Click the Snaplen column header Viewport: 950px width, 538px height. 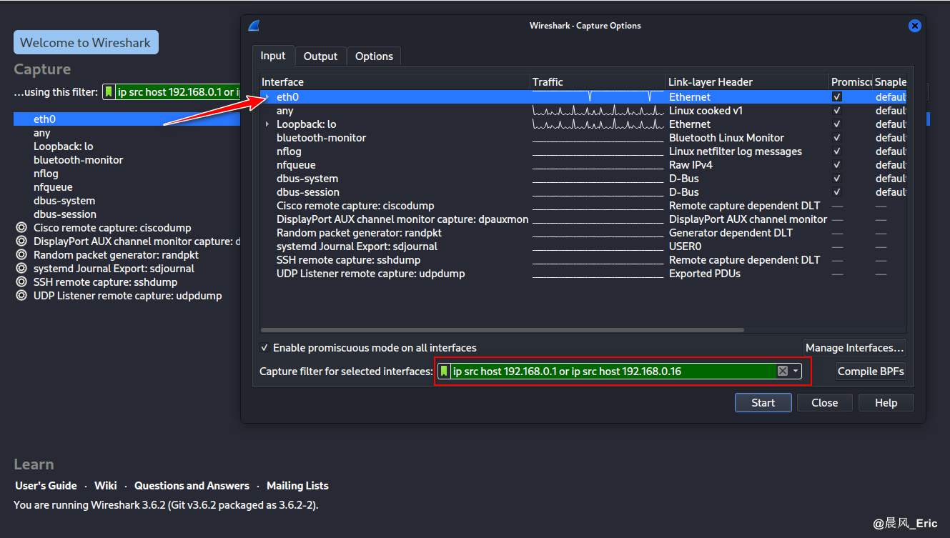point(890,82)
